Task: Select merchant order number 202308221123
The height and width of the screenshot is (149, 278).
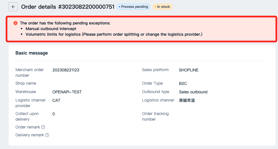Action: 66,70
